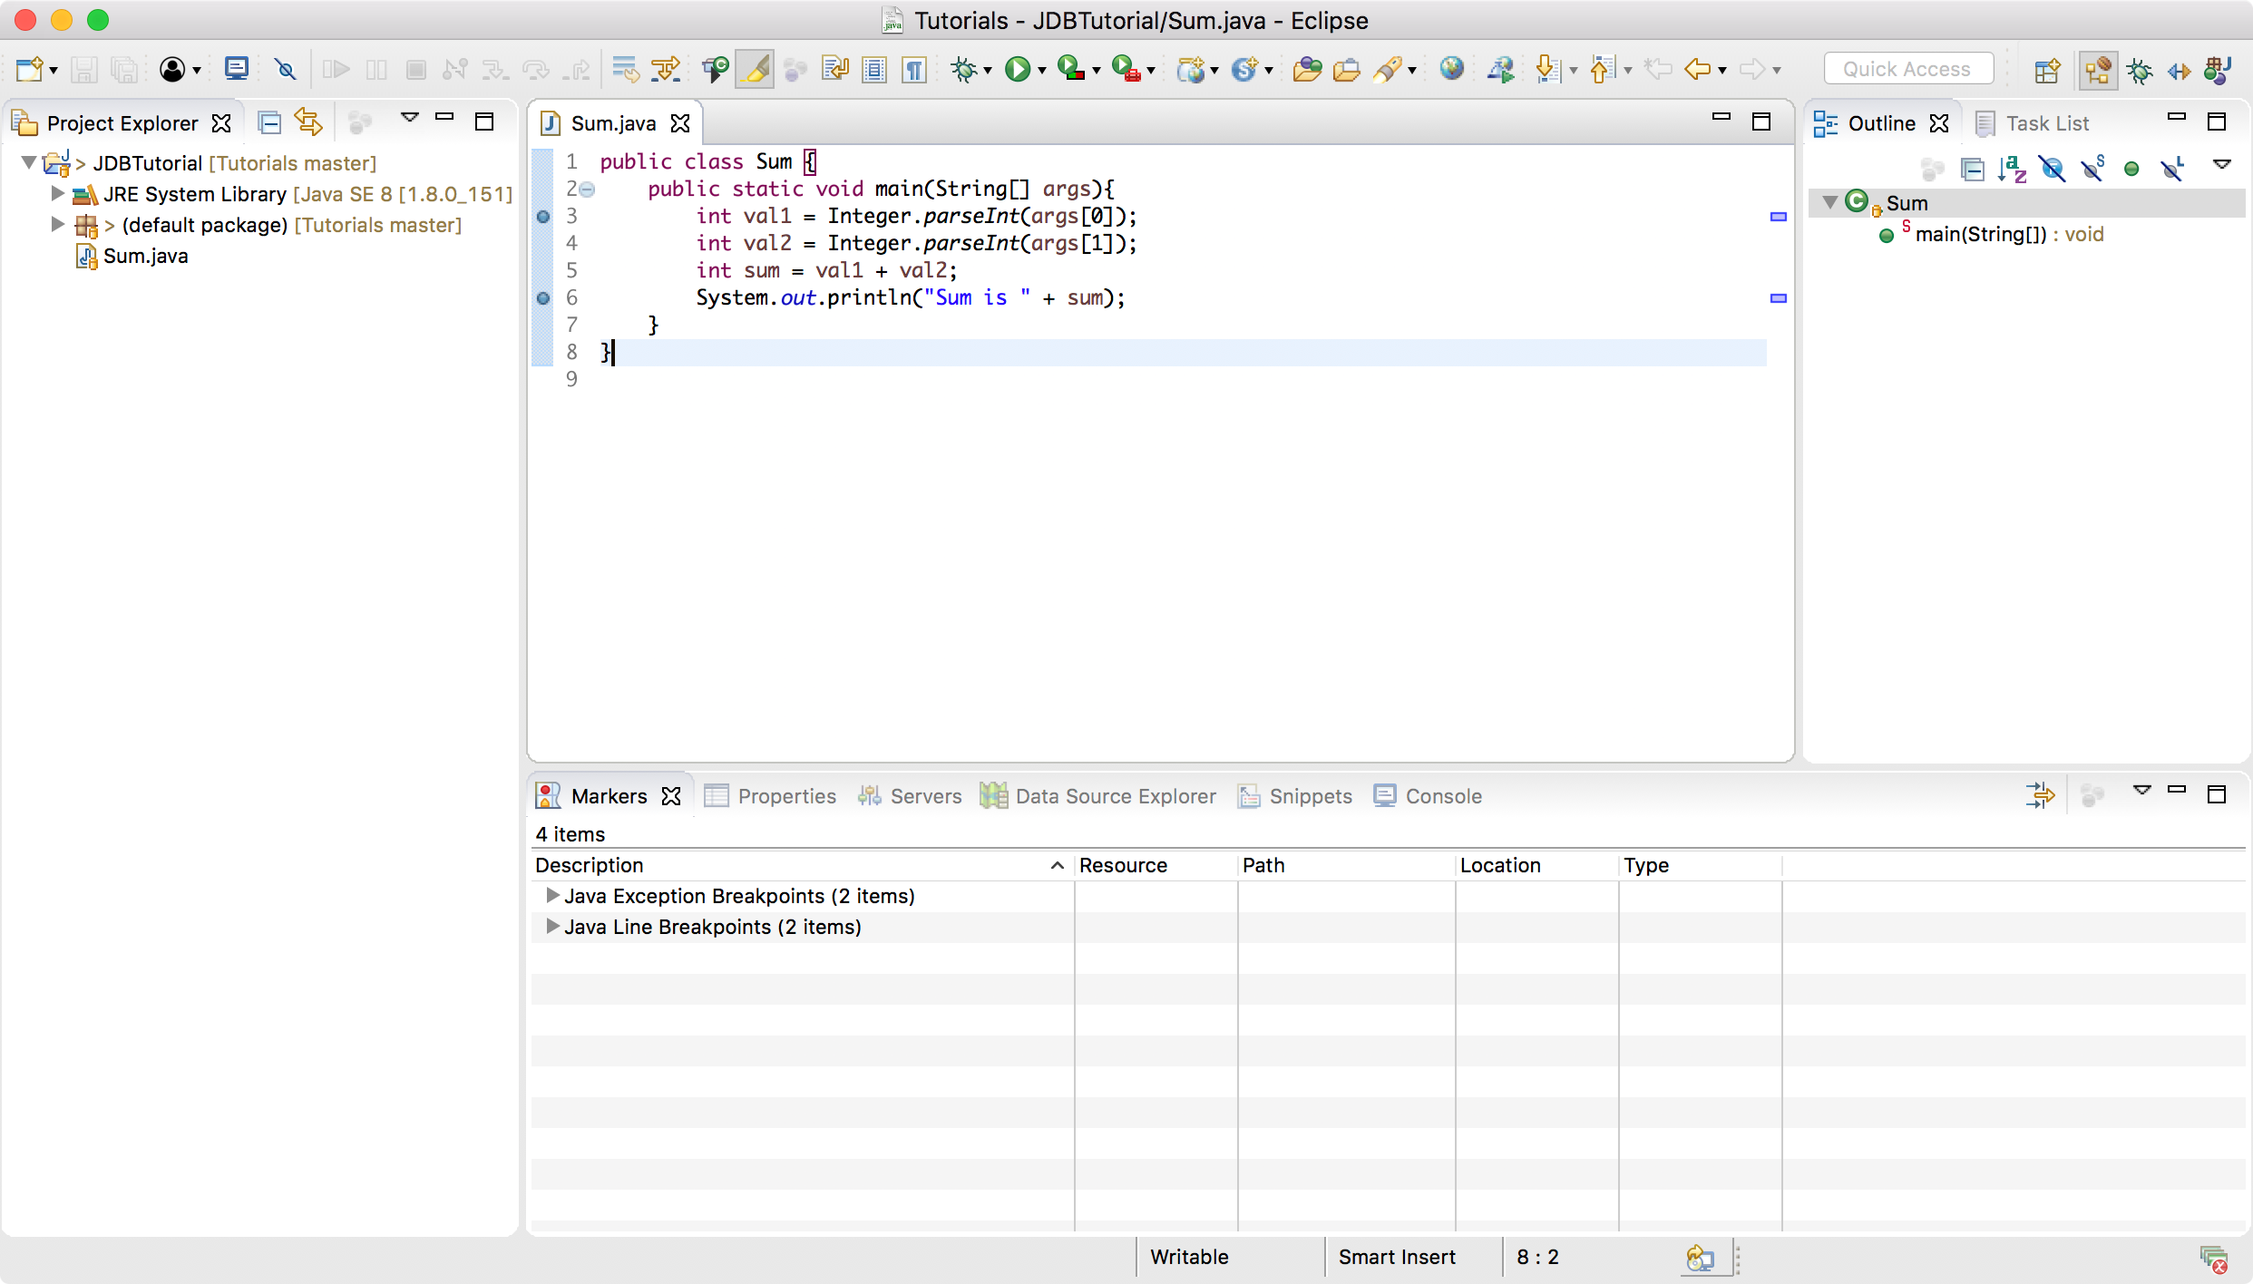Expand the JRE System Library node
Image resolution: width=2253 pixels, height=1284 pixels.
coord(57,194)
